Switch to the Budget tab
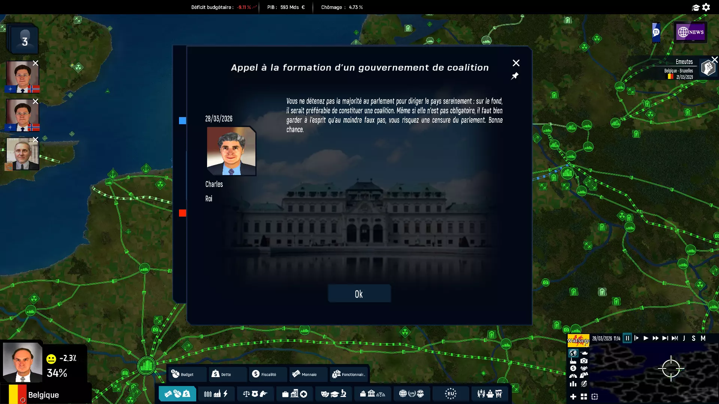The width and height of the screenshot is (719, 404). click(x=187, y=374)
